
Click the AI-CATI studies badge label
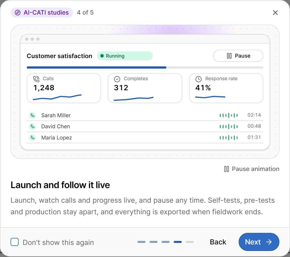tap(46, 13)
